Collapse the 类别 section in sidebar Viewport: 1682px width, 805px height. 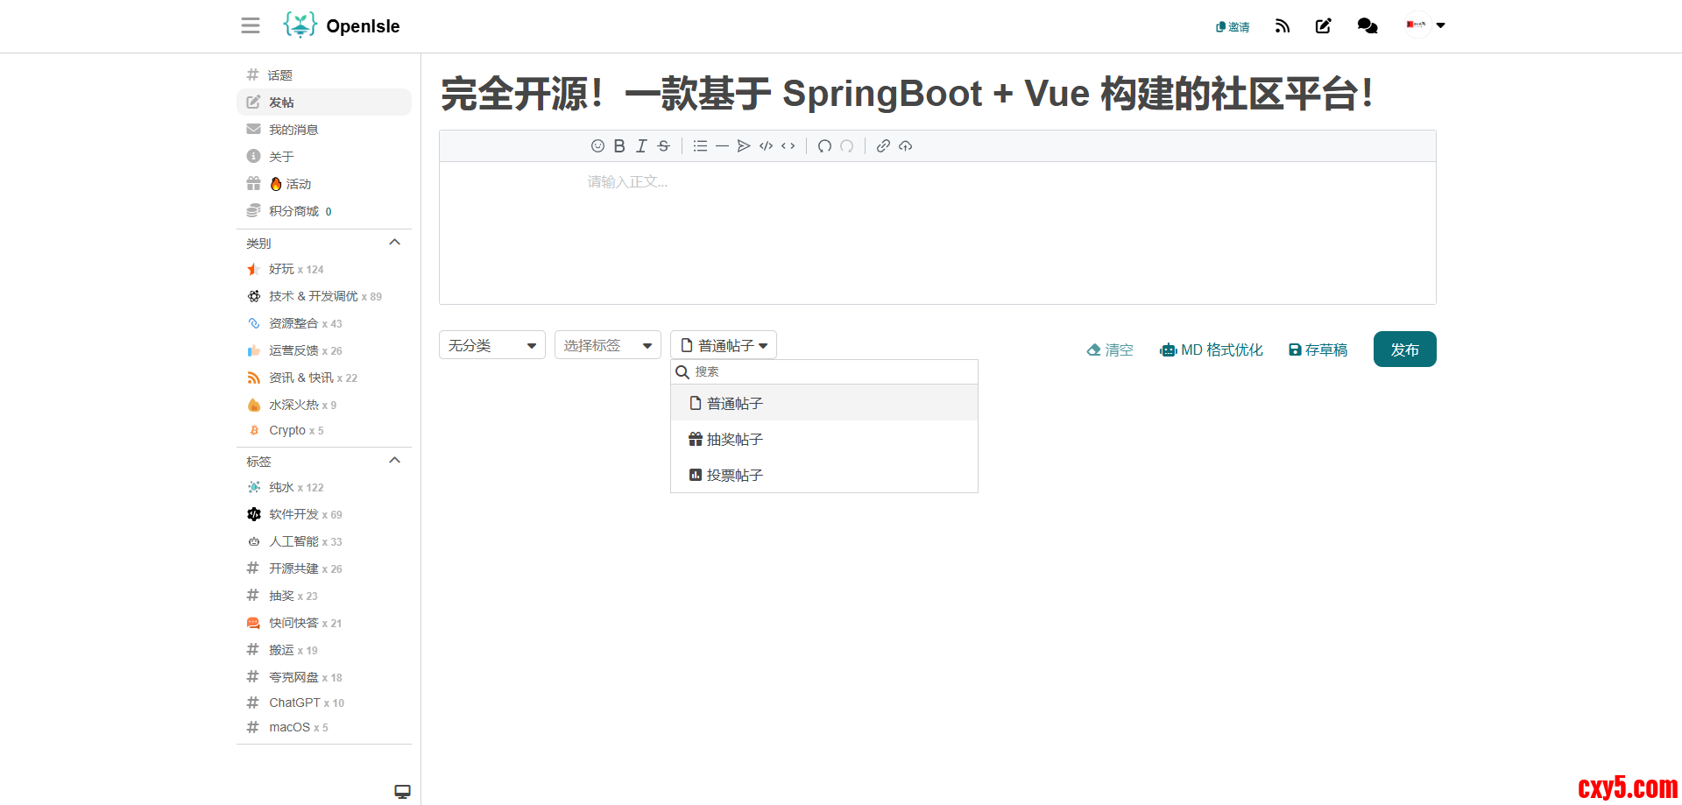point(394,243)
